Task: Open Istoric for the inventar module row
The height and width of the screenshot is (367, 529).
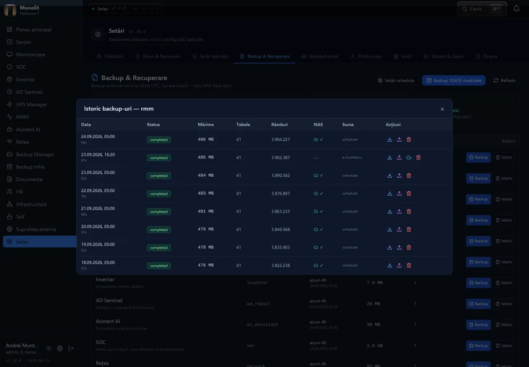Action: (x=504, y=283)
